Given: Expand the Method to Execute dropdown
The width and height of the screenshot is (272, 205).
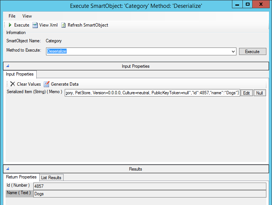Looking at the screenshot, I should (233, 52).
